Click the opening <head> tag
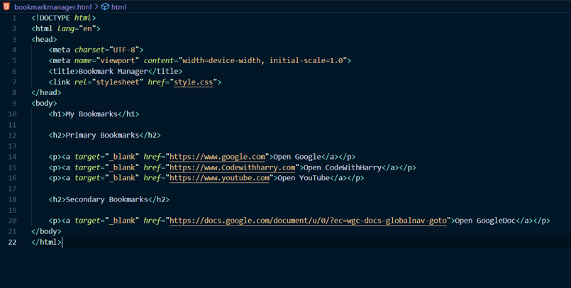The width and height of the screenshot is (571, 288). 44,39
